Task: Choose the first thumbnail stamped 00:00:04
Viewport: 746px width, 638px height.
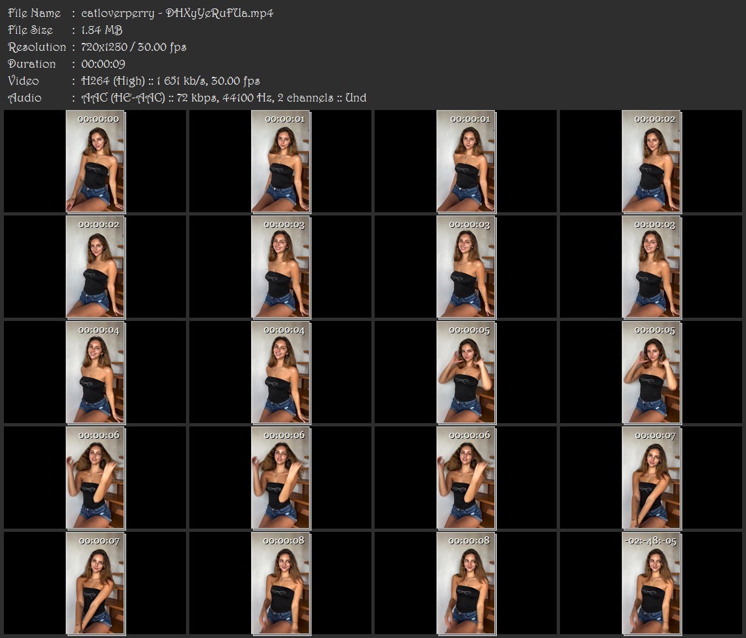Action: click(x=95, y=372)
